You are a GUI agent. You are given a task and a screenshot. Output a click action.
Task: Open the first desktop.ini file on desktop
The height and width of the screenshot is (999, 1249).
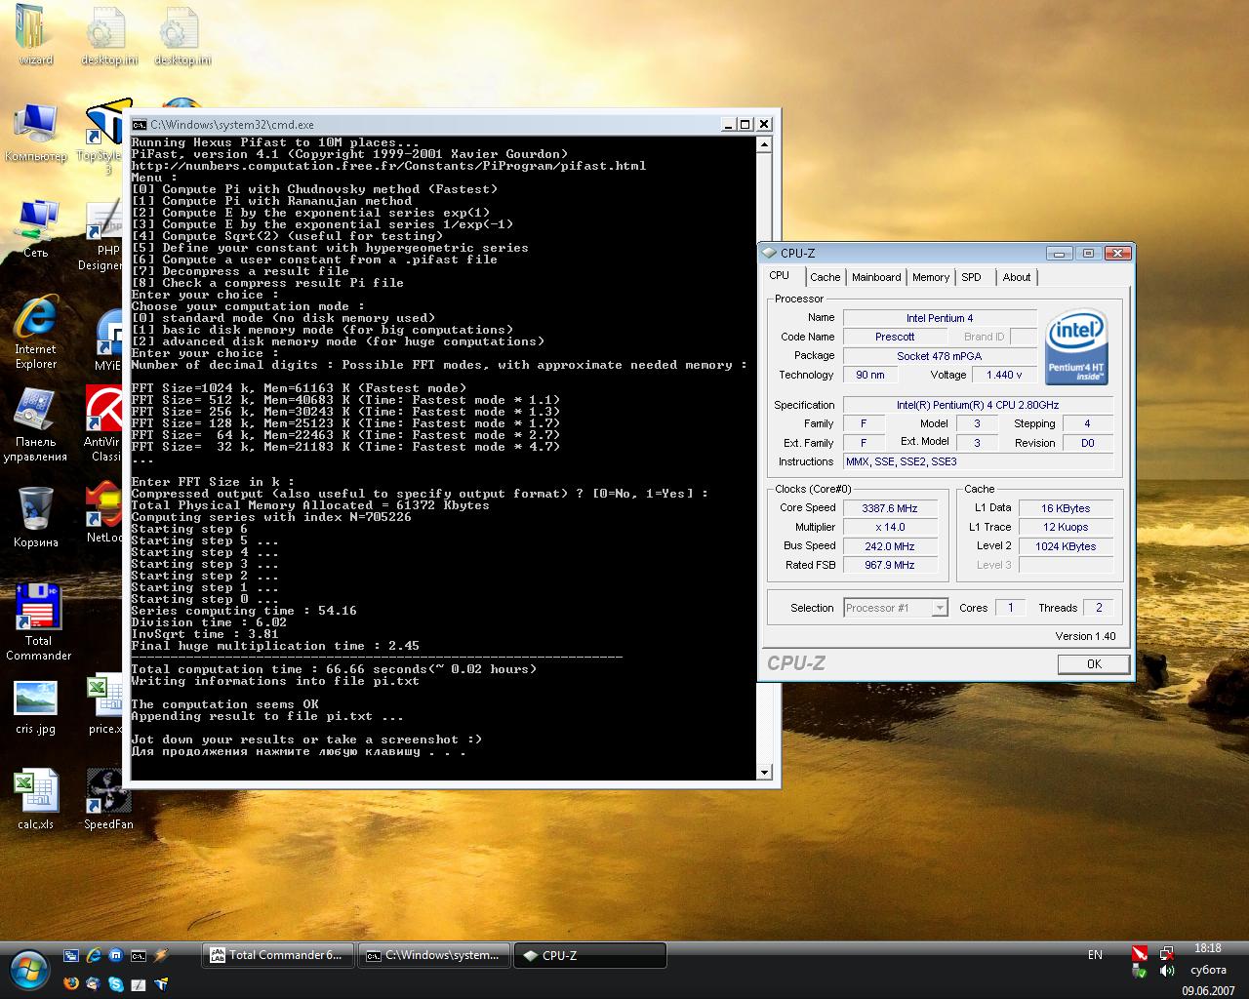pyautogui.click(x=108, y=34)
